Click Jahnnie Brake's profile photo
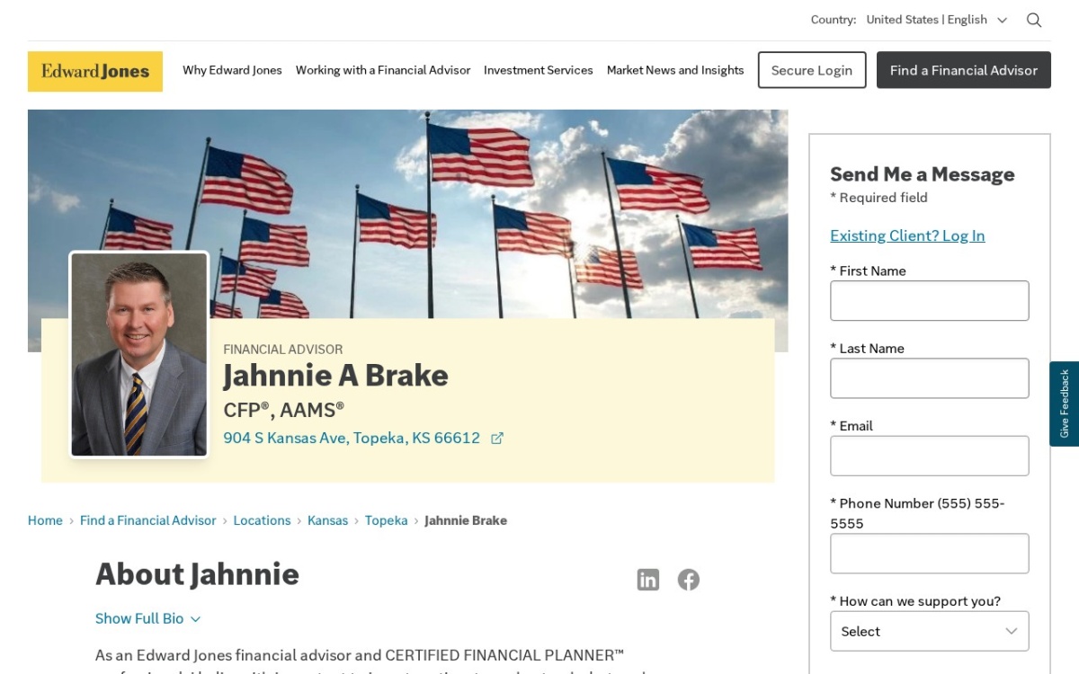1079x674 pixels. click(x=139, y=355)
